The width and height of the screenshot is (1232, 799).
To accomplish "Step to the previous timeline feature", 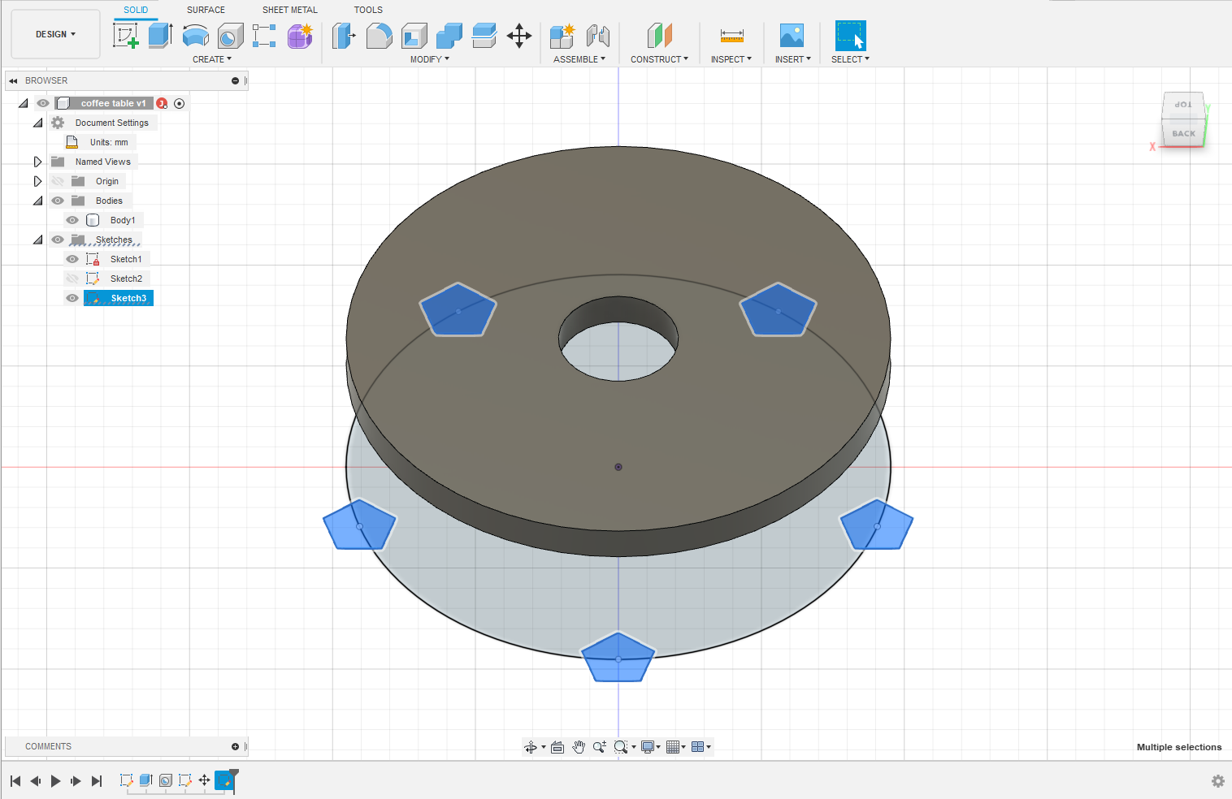I will pyautogui.click(x=36, y=781).
